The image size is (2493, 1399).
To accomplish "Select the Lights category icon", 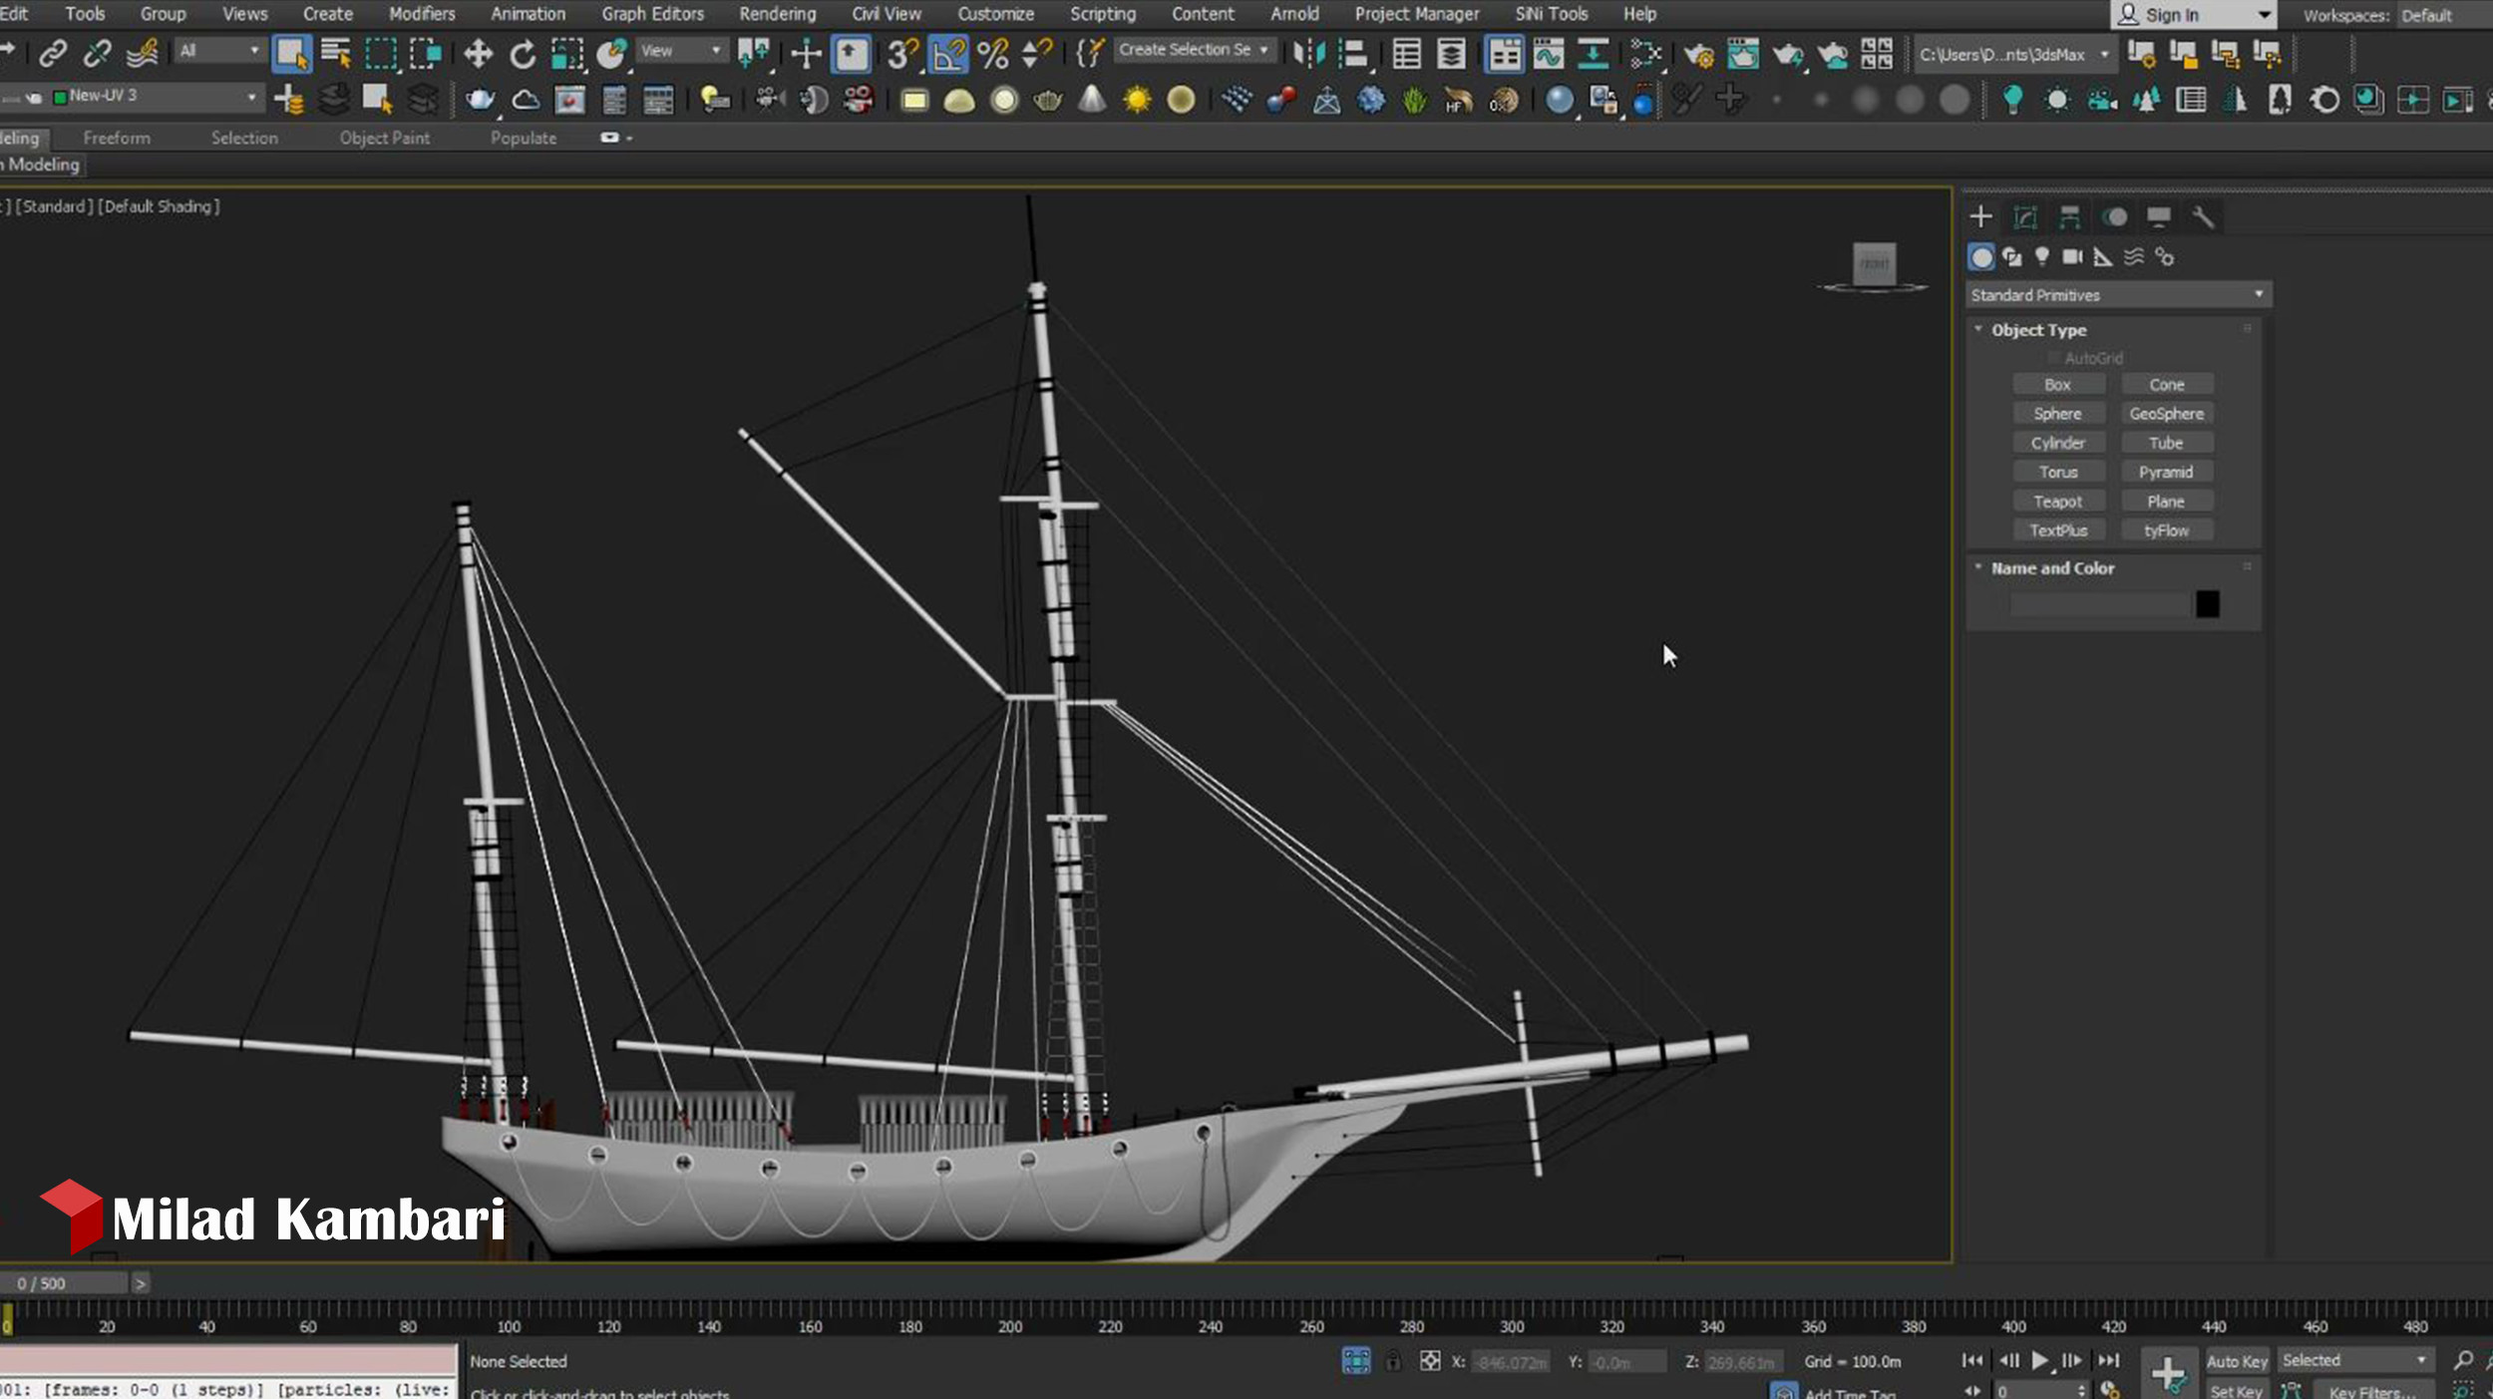I will (x=2042, y=257).
